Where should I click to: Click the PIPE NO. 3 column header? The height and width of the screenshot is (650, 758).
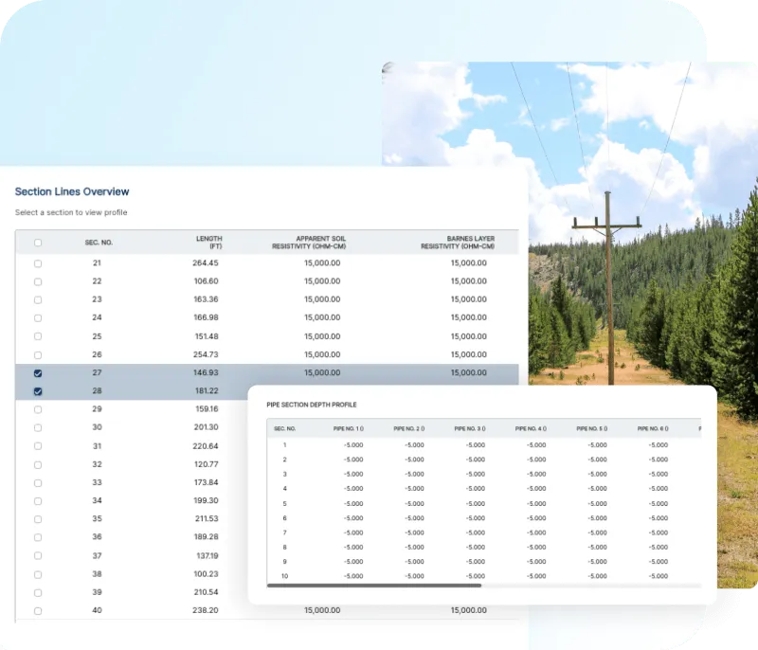tap(470, 428)
